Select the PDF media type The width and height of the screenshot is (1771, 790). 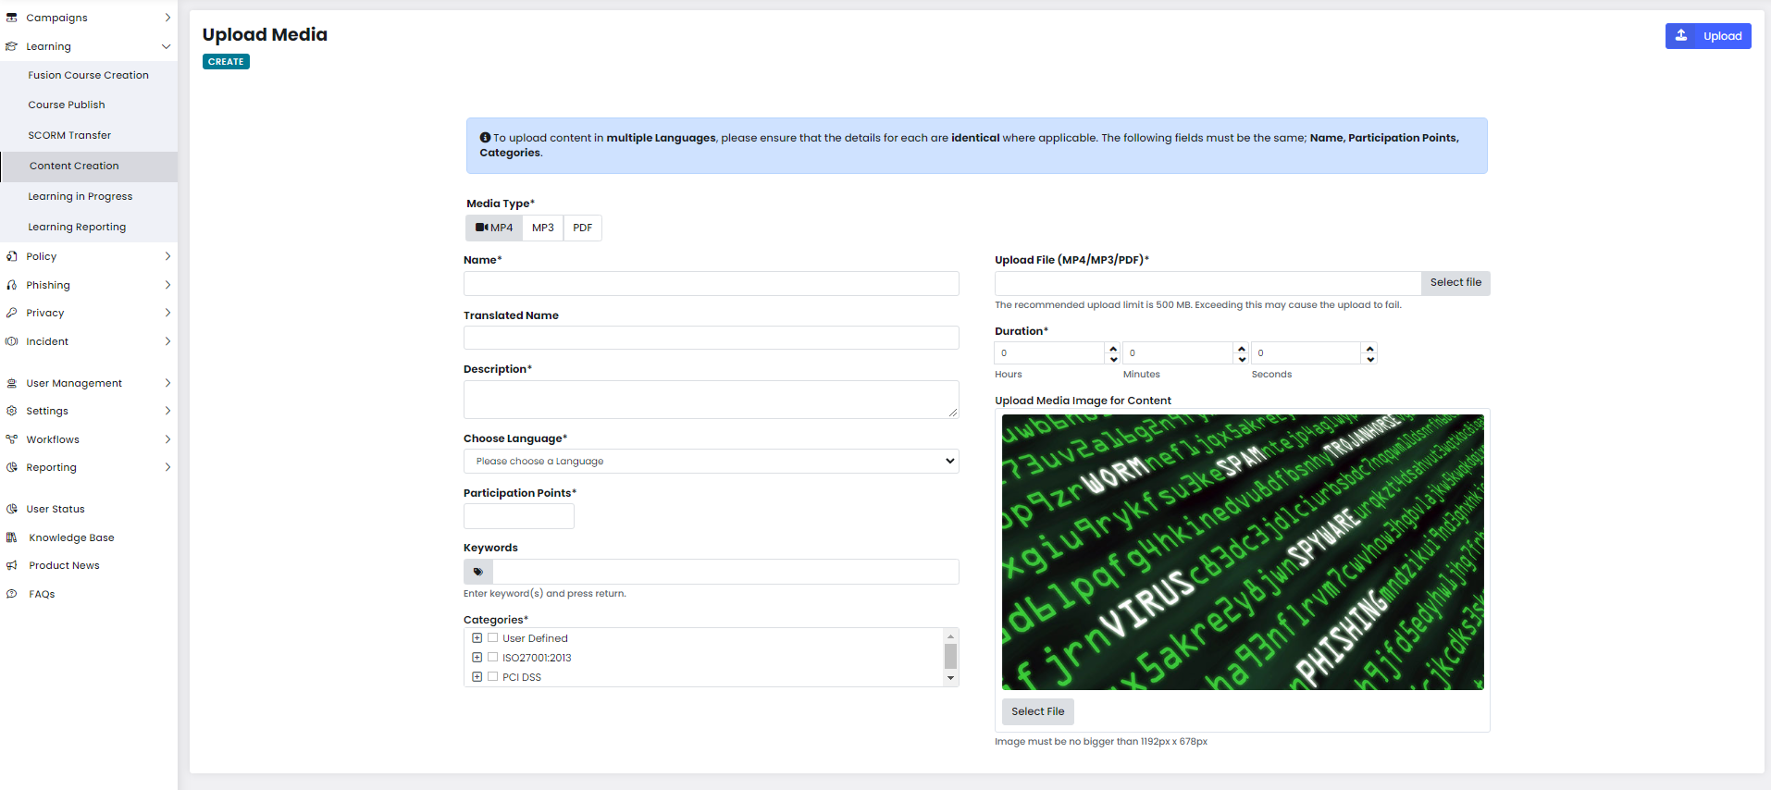pos(582,228)
